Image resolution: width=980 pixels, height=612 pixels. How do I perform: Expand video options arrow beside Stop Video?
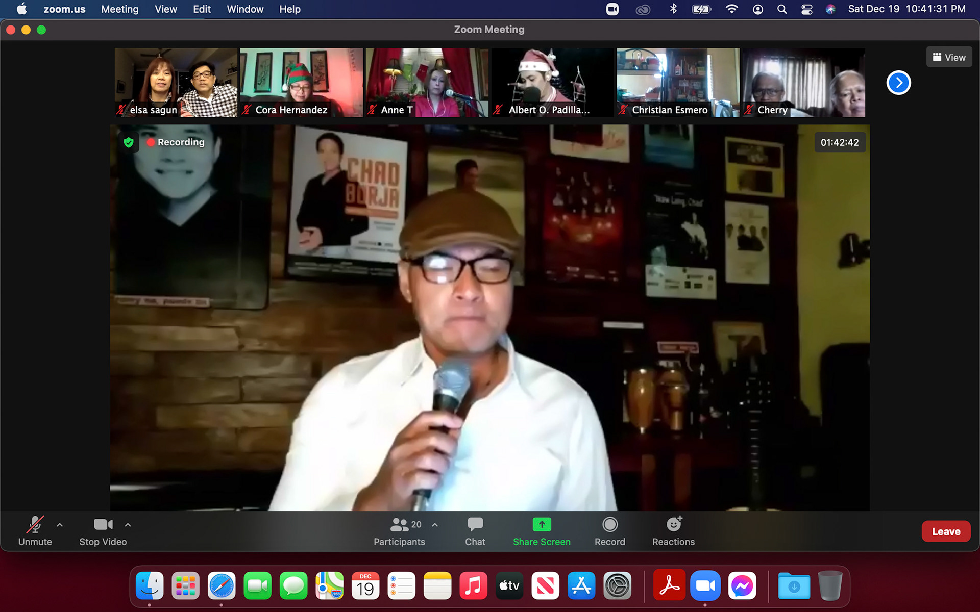tap(128, 525)
